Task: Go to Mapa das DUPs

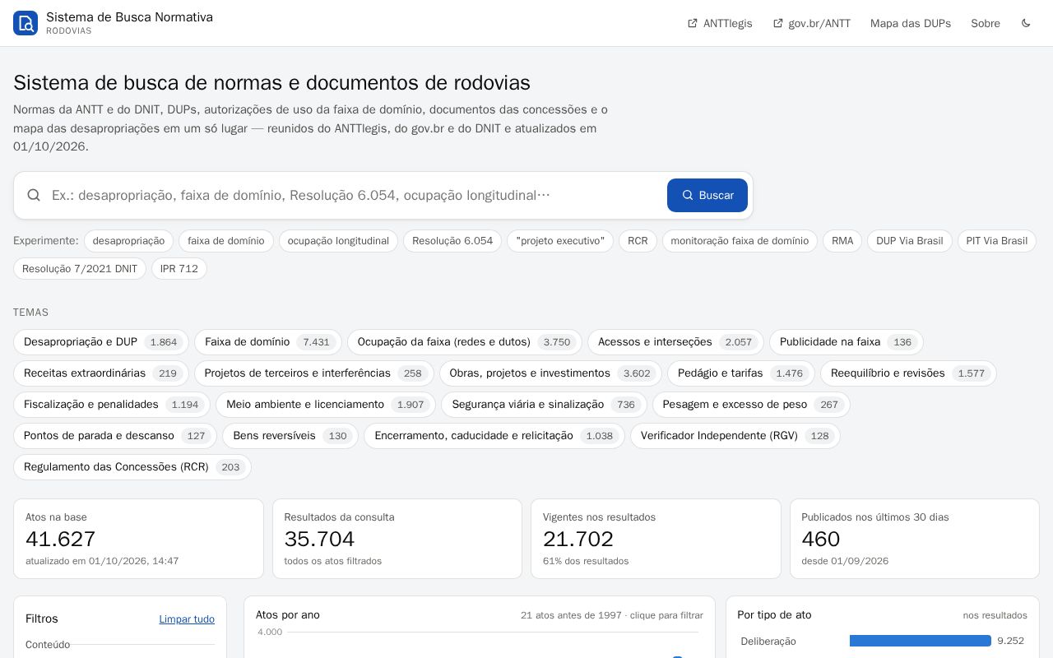Action: [911, 23]
